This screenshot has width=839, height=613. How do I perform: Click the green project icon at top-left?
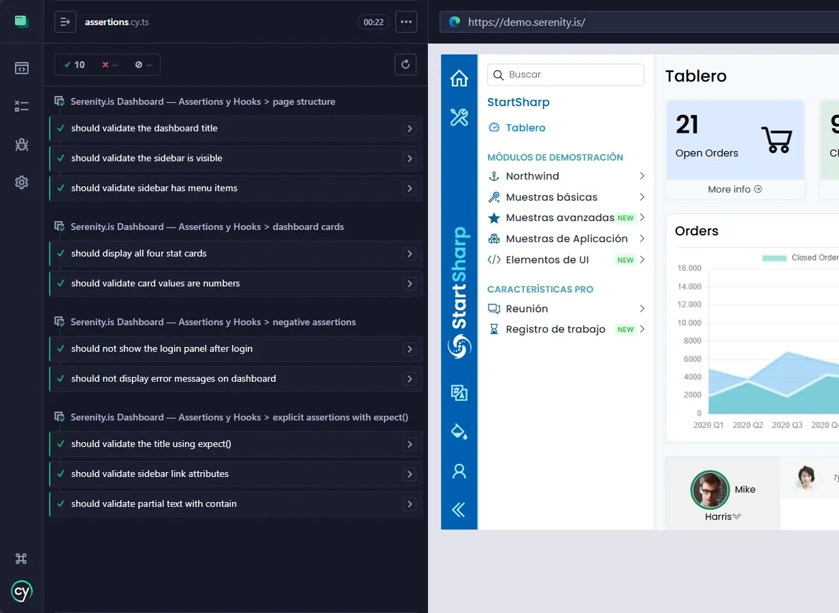pos(21,21)
